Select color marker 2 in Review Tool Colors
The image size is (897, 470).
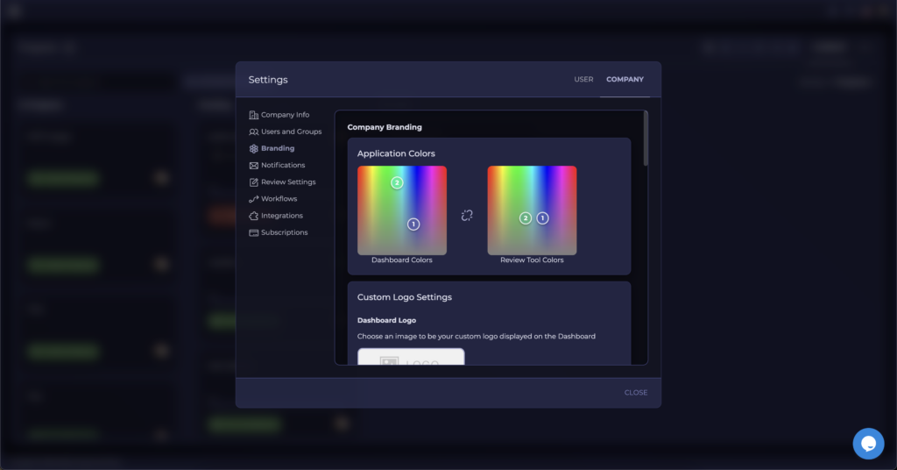coord(526,218)
